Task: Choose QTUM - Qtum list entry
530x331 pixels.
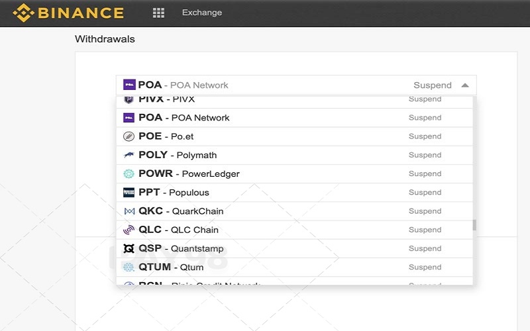Action: point(294,267)
